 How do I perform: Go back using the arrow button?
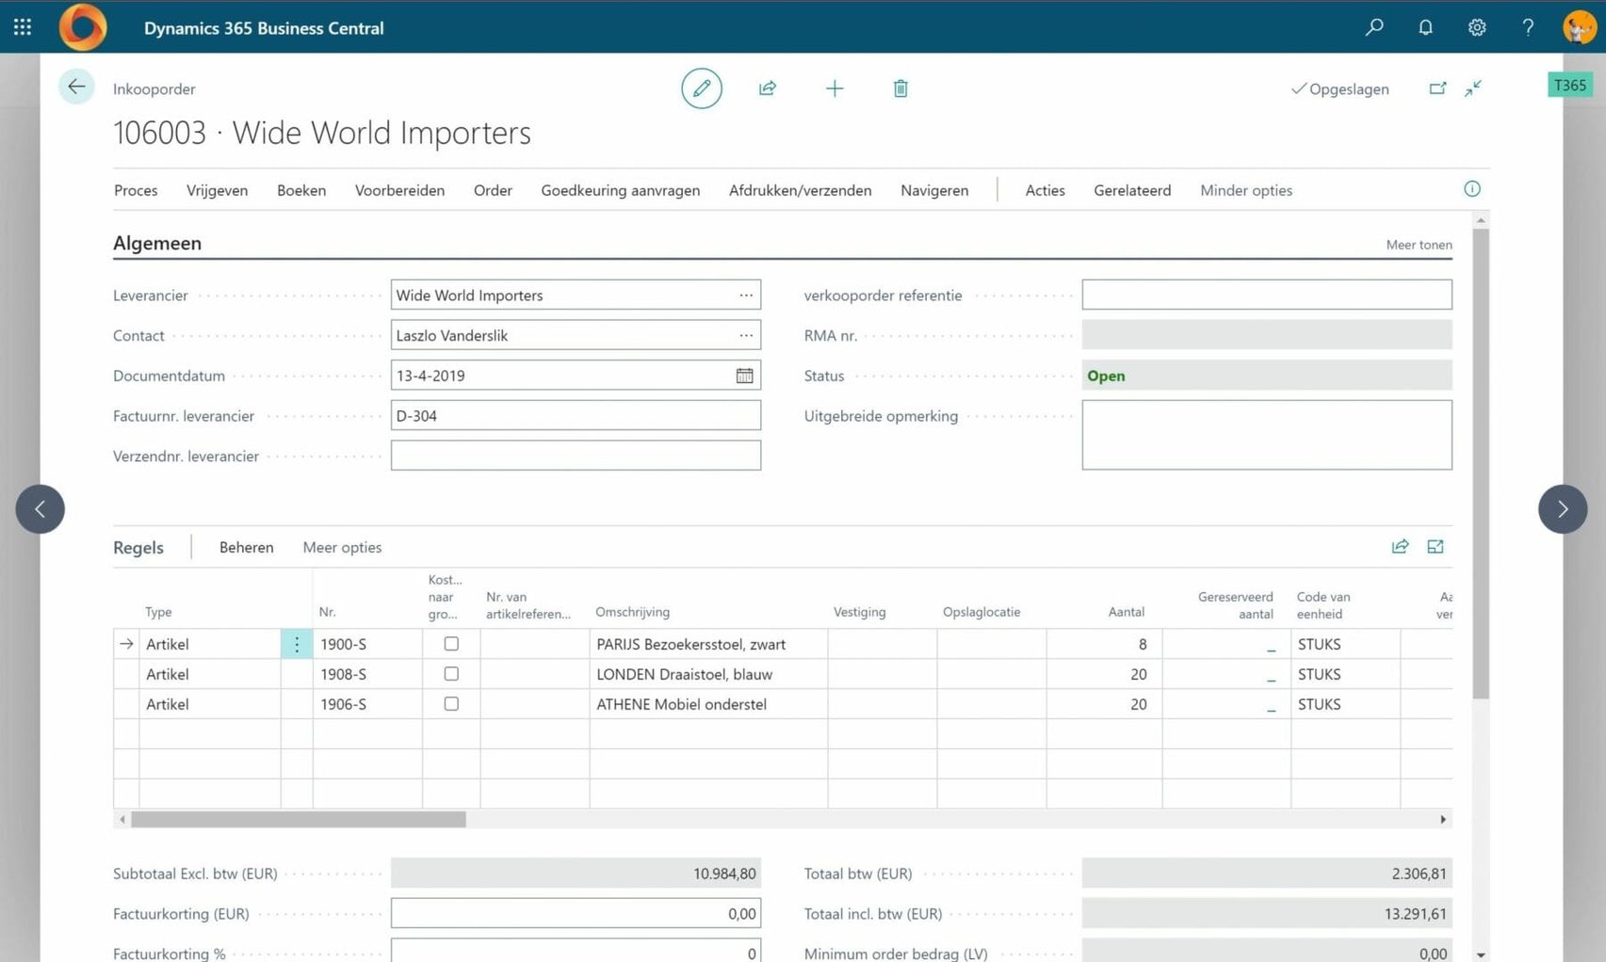click(x=76, y=88)
